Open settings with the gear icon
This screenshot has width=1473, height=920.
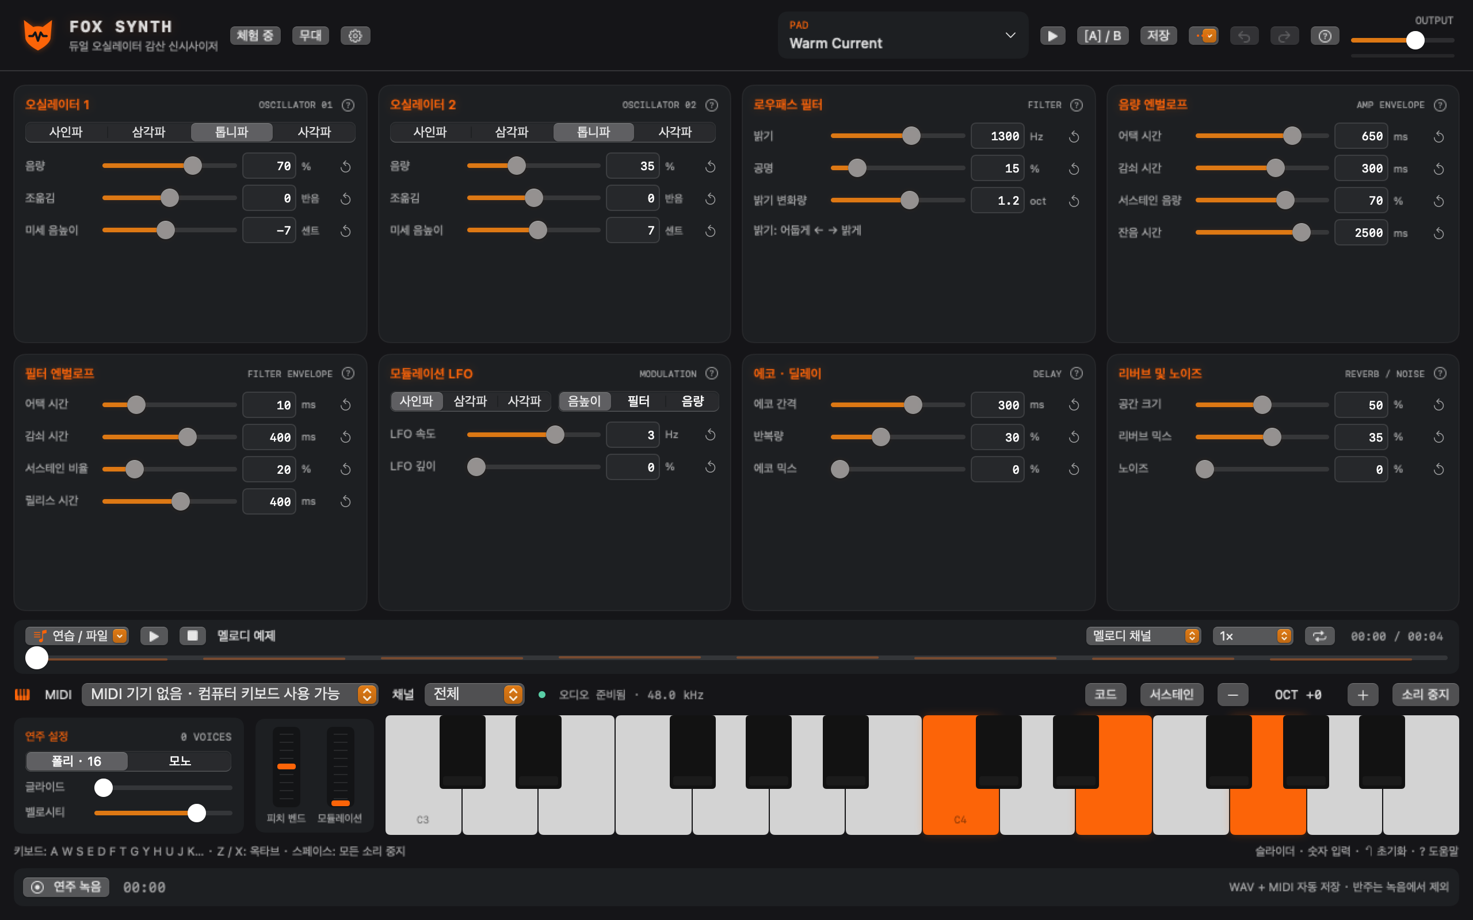(355, 36)
